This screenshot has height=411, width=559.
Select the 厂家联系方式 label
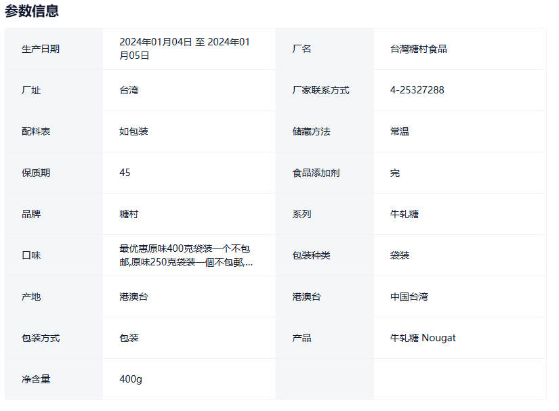pos(321,90)
